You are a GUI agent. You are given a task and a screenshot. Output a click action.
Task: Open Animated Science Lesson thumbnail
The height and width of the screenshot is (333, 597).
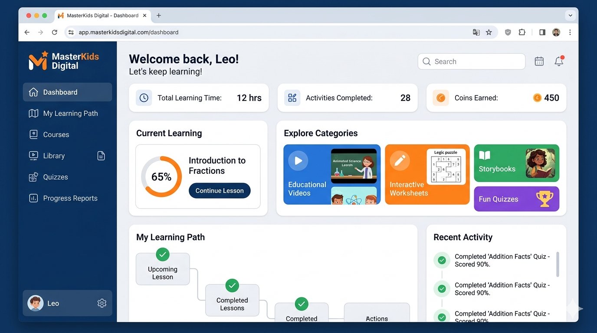pyautogui.click(x=354, y=166)
